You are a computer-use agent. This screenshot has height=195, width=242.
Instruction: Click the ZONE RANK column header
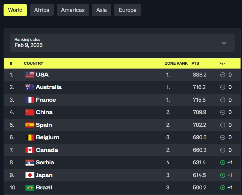click(176, 63)
